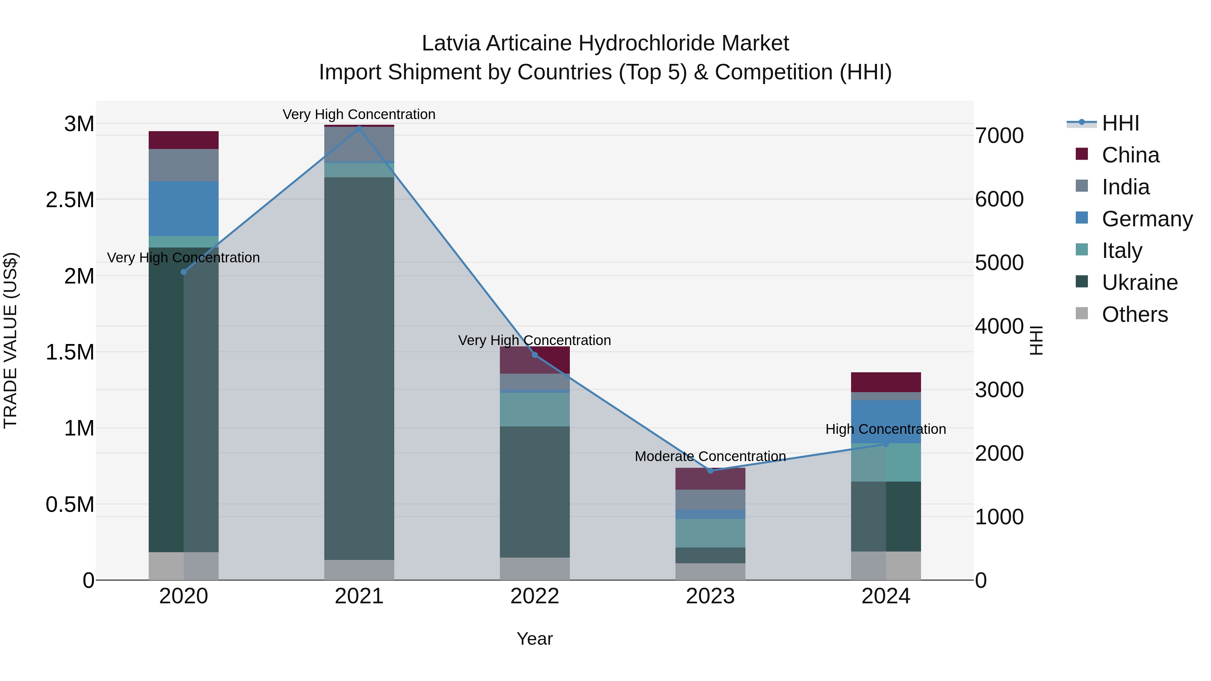
Task: Click the Ukraine segment of 2024 bar
Action: click(886, 517)
